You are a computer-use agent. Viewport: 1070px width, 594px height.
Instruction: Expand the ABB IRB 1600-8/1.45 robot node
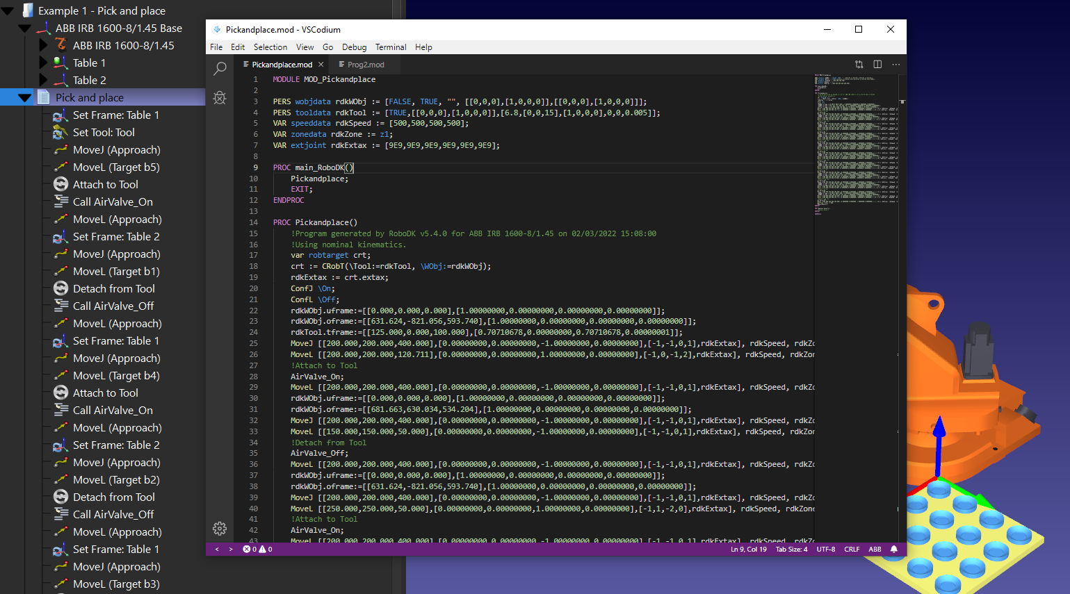click(43, 46)
